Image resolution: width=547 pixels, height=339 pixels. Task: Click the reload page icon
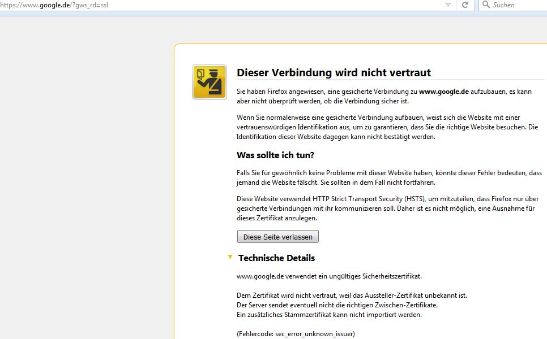tap(465, 5)
